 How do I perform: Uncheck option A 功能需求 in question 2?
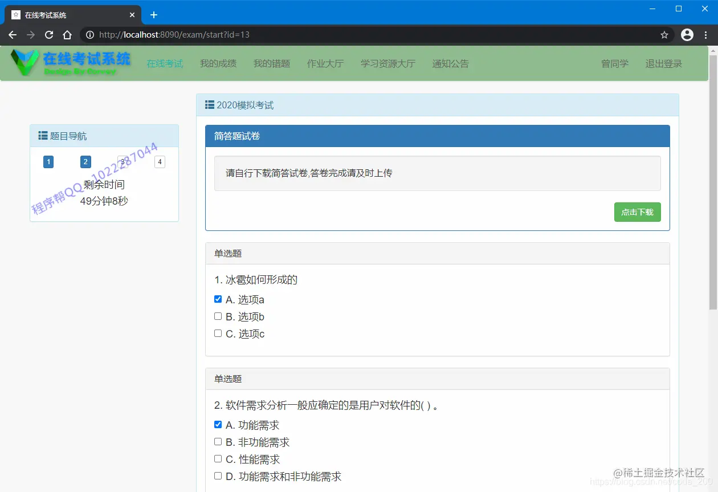tap(218, 424)
